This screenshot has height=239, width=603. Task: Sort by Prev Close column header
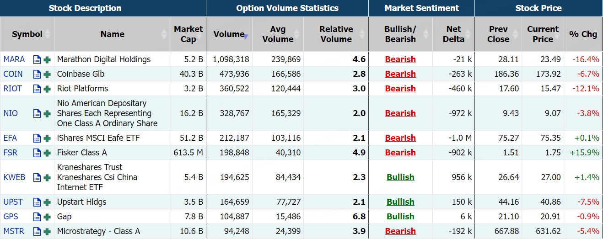(498, 34)
